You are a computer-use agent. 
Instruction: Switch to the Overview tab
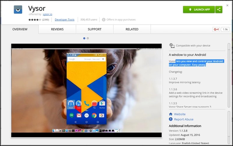(x=20, y=29)
